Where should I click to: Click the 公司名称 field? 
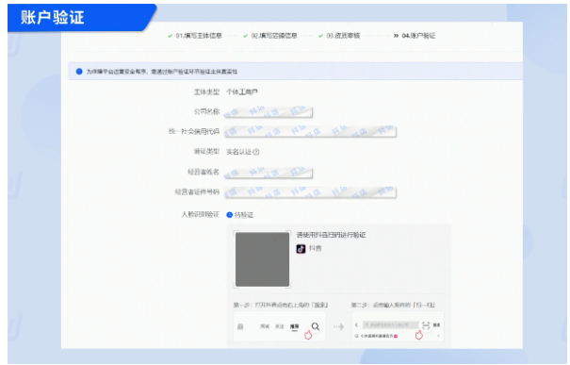[269, 112]
